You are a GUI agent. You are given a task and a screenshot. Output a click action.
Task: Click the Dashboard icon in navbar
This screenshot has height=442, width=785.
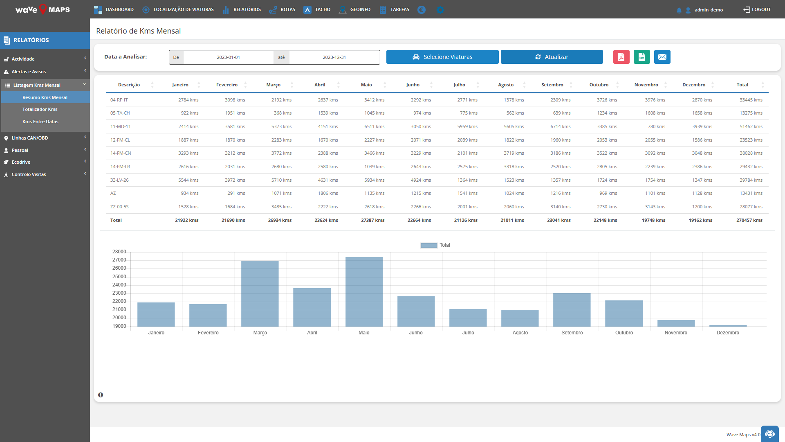point(98,9)
